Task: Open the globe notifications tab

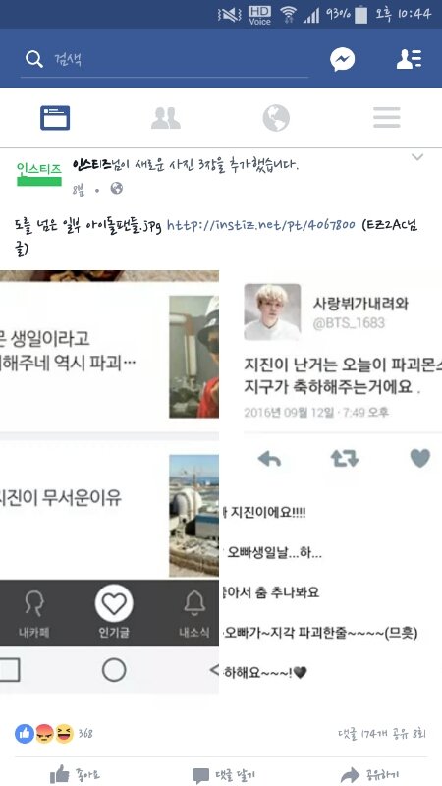Action: pos(276,118)
